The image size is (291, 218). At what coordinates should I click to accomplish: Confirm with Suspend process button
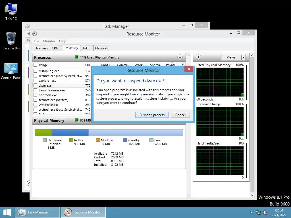tap(152, 115)
